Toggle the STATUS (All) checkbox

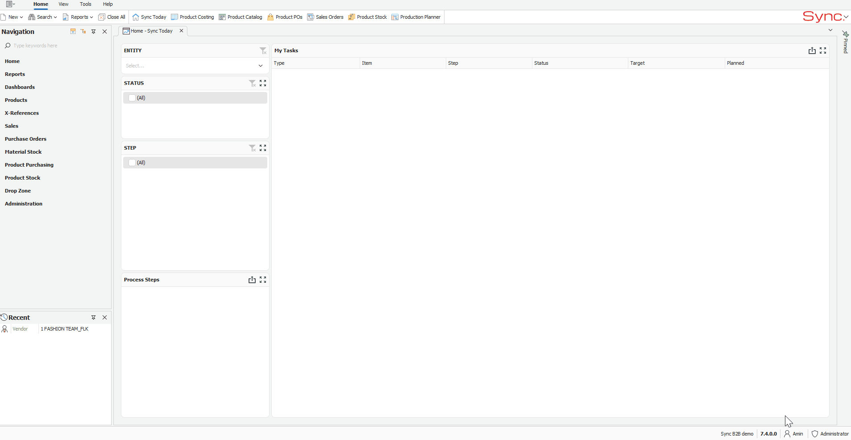132,98
